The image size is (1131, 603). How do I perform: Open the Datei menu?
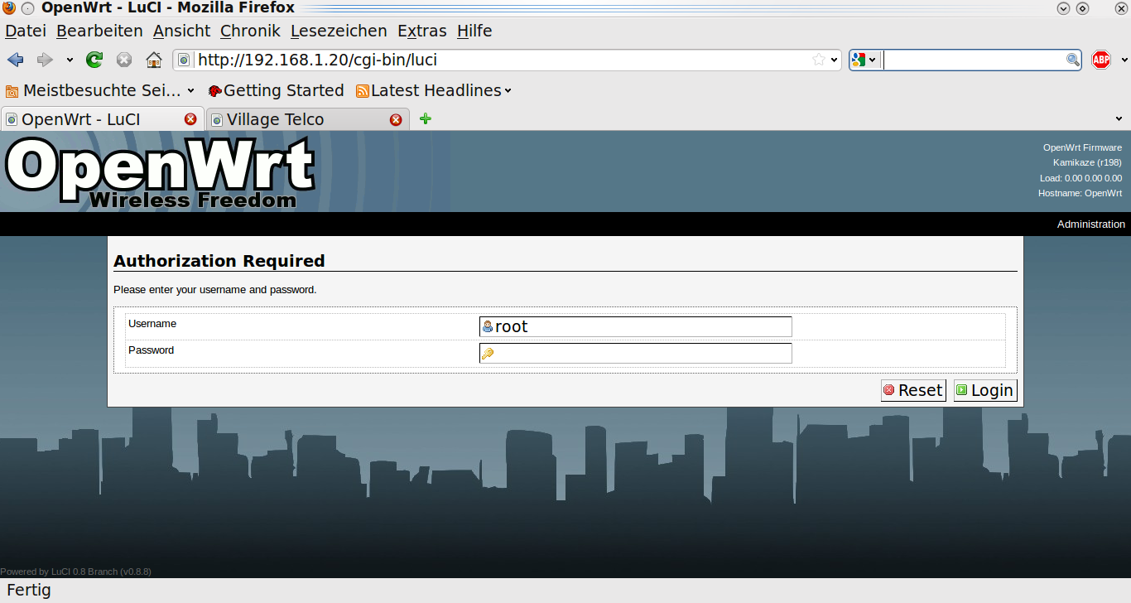click(26, 31)
